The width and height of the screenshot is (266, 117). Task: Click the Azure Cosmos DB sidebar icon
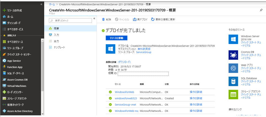(x=4, y=80)
